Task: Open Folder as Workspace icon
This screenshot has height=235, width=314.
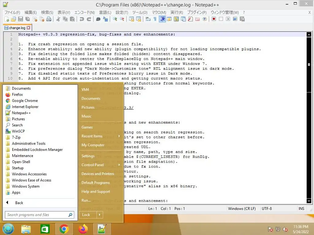Action: pyautogui.click(x=197, y=19)
